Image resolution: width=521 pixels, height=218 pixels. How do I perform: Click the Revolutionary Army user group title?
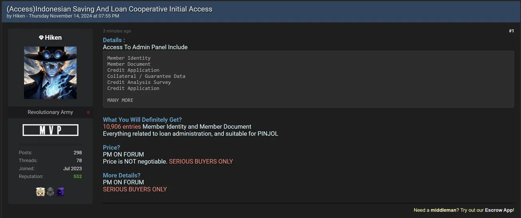point(50,112)
